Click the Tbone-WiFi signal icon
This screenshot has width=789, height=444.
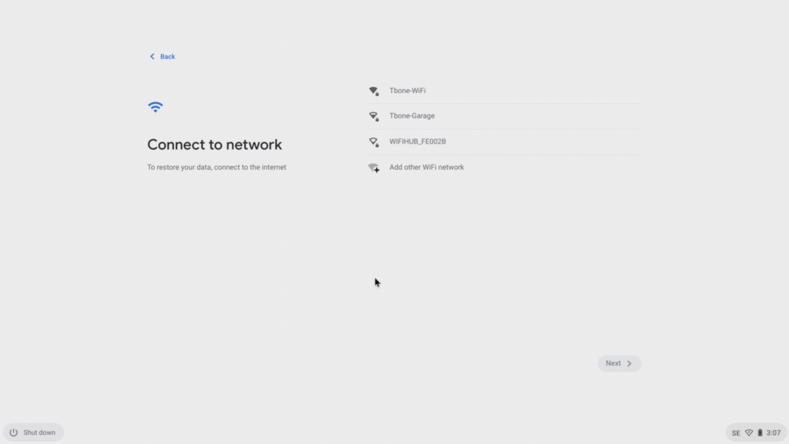[x=374, y=91]
